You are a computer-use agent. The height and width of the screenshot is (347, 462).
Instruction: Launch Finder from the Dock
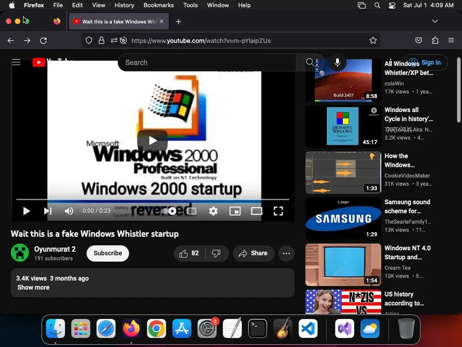(x=55, y=328)
